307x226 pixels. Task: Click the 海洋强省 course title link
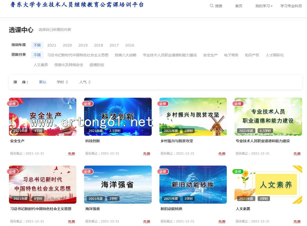click(x=93, y=209)
